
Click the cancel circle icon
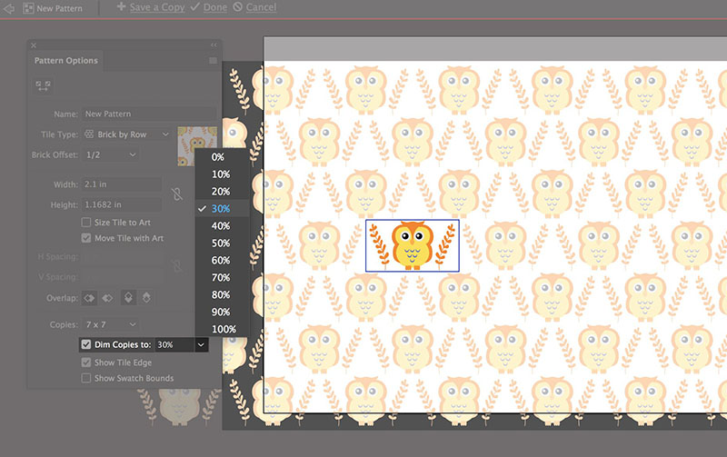click(237, 6)
